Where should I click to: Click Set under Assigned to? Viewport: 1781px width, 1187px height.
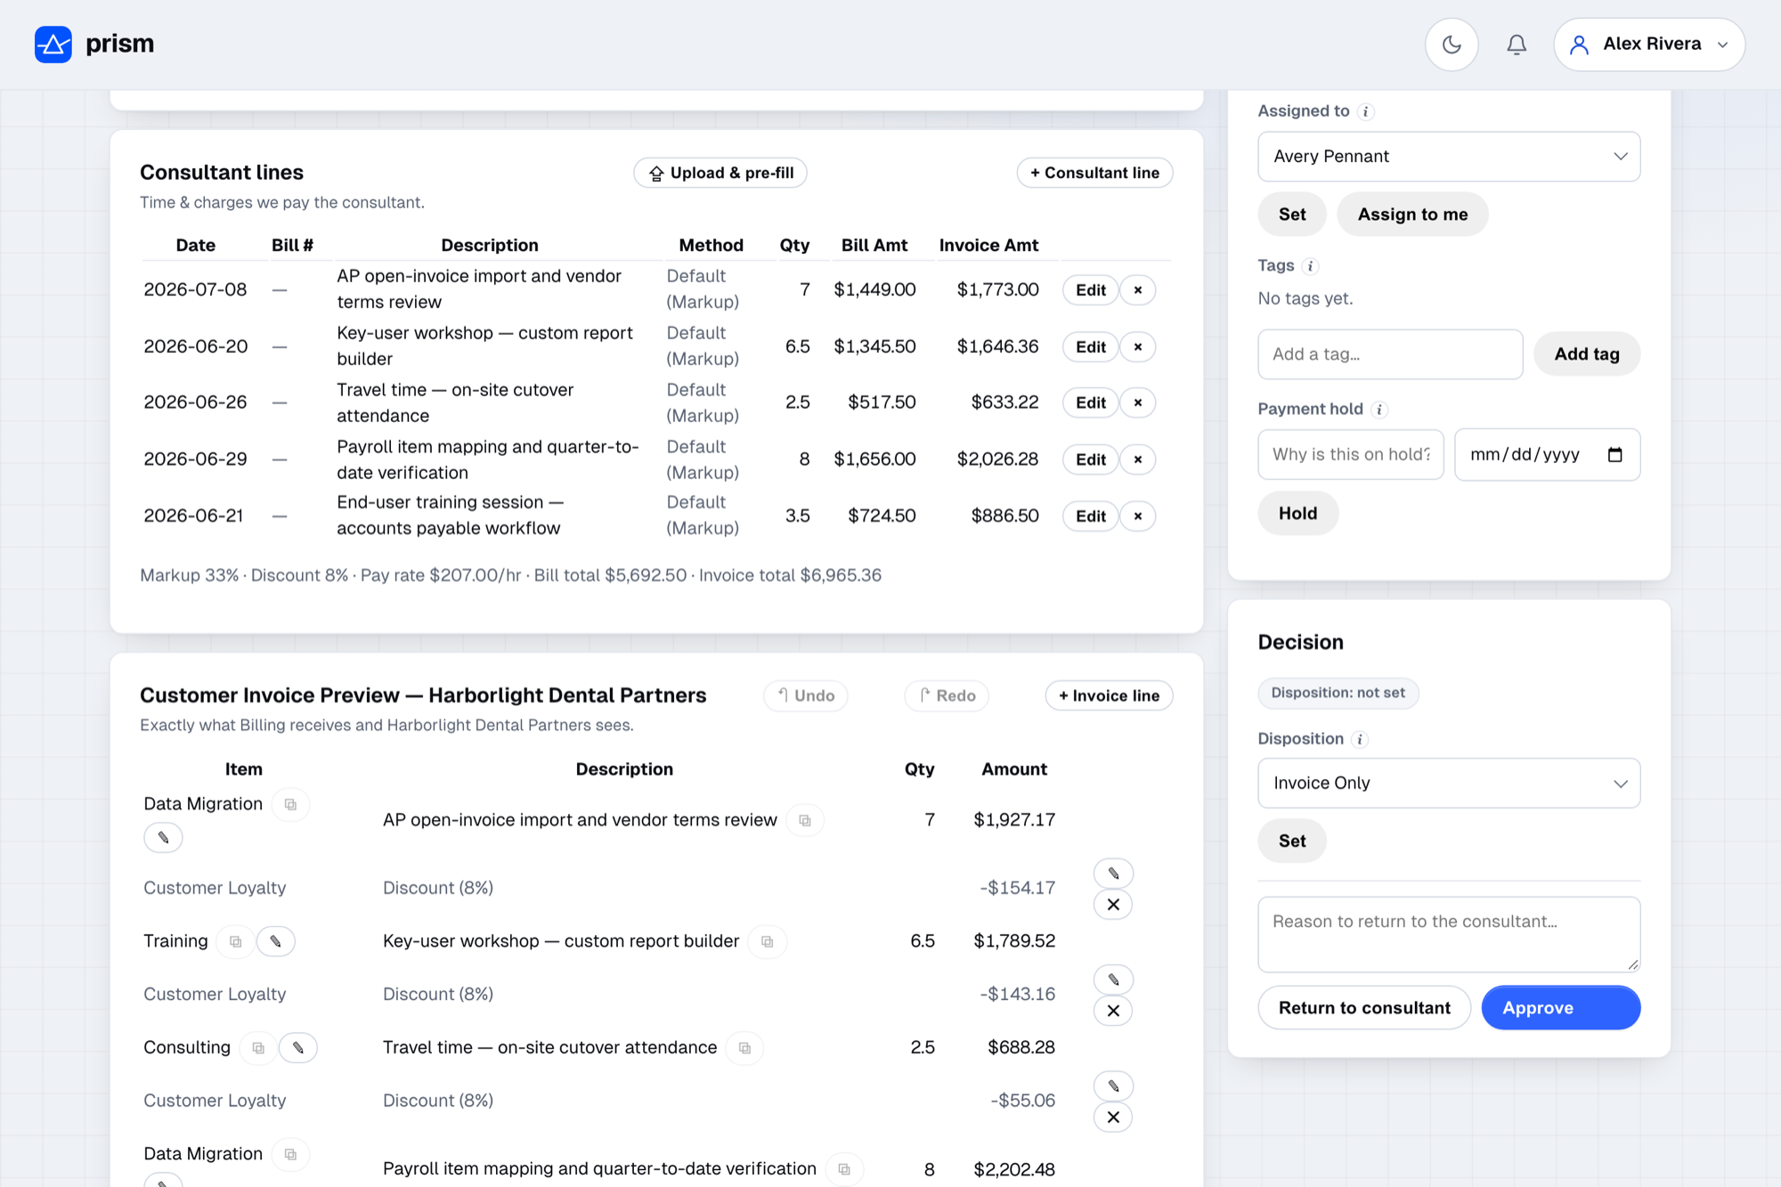1292,215
